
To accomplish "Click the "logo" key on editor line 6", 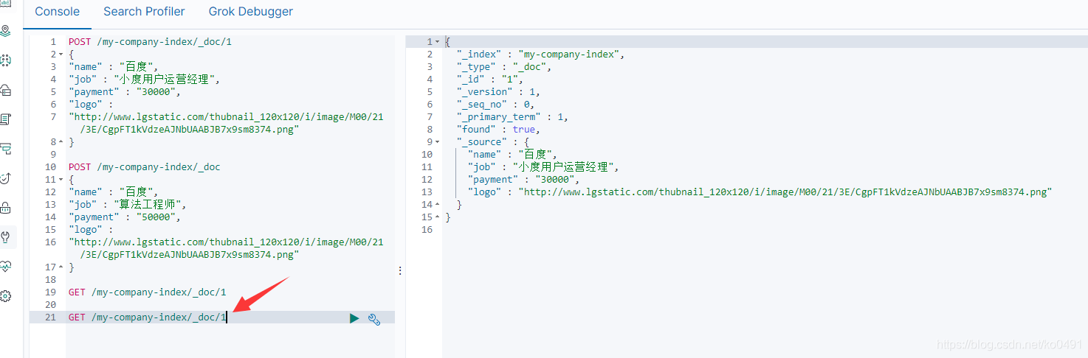I will click(85, 105).
